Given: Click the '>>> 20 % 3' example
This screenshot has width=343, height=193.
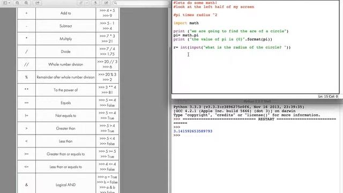Looking at the screenshot, I should pyautogui.click(x=107, y=75).
